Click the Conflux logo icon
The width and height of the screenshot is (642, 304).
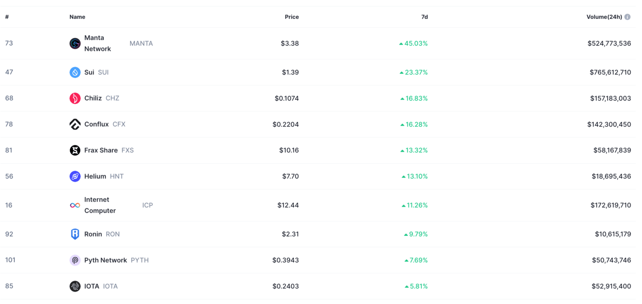[x=75, y=124]
